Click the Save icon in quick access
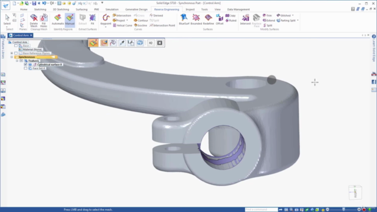 [x=34, y=3]
